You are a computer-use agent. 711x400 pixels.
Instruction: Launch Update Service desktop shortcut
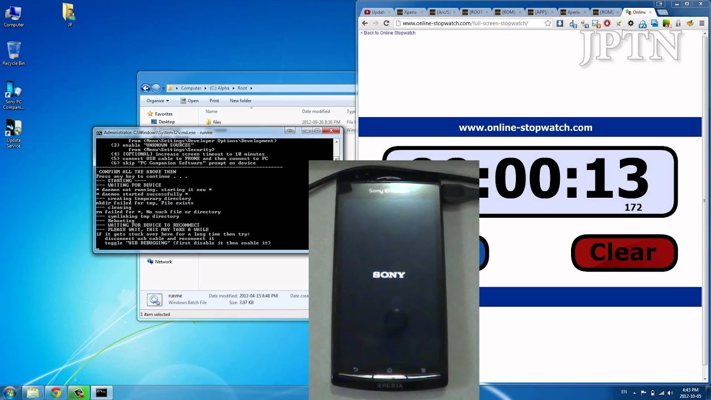point(13,134)
